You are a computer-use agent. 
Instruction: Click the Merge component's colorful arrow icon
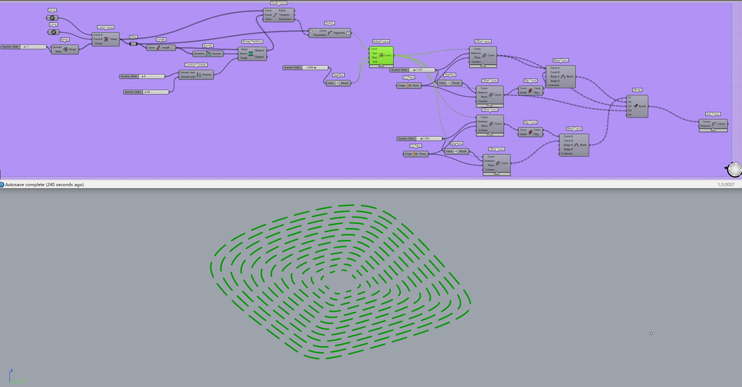[635, 106]
